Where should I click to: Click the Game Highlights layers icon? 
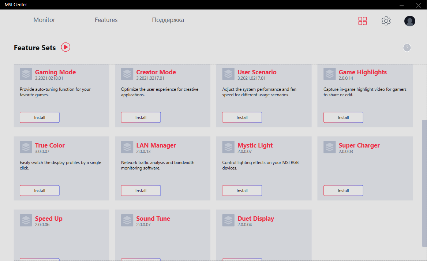click(x=330, y=74)
